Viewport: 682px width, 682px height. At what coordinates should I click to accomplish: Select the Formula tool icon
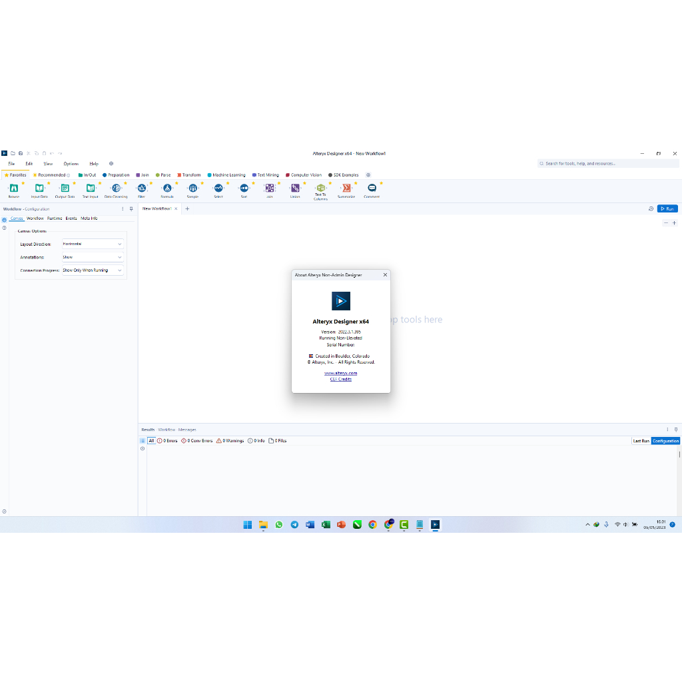coord(167,188)
